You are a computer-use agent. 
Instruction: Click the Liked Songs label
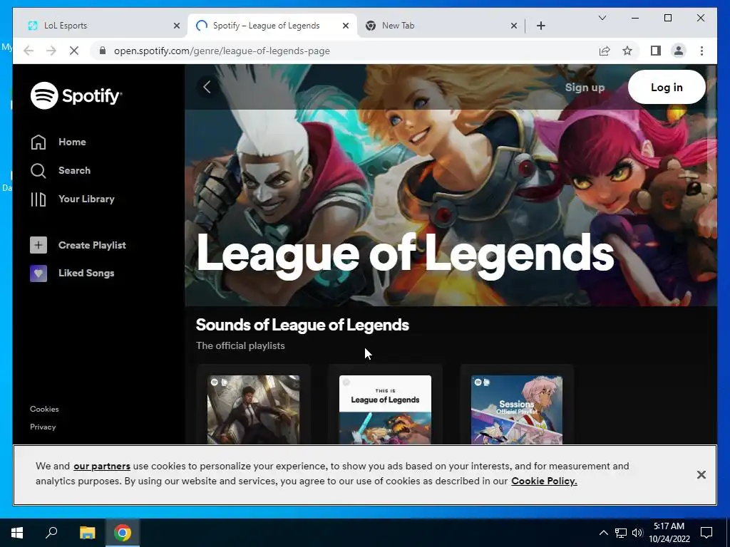pos(86,273)
